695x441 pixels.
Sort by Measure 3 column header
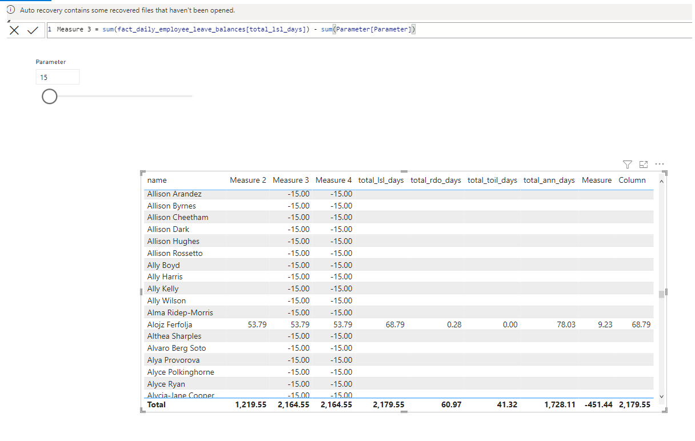[291, 180]
